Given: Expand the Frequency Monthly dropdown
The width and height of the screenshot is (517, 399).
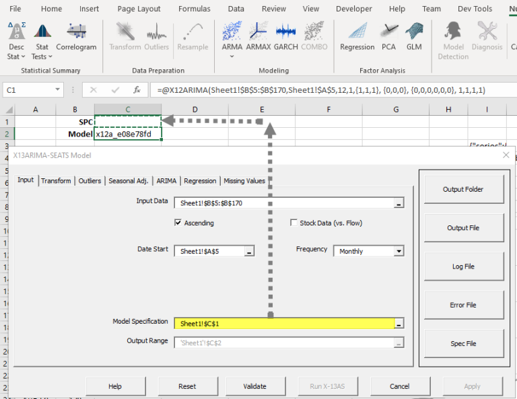Looking at the screenshot, I should 399,251.
